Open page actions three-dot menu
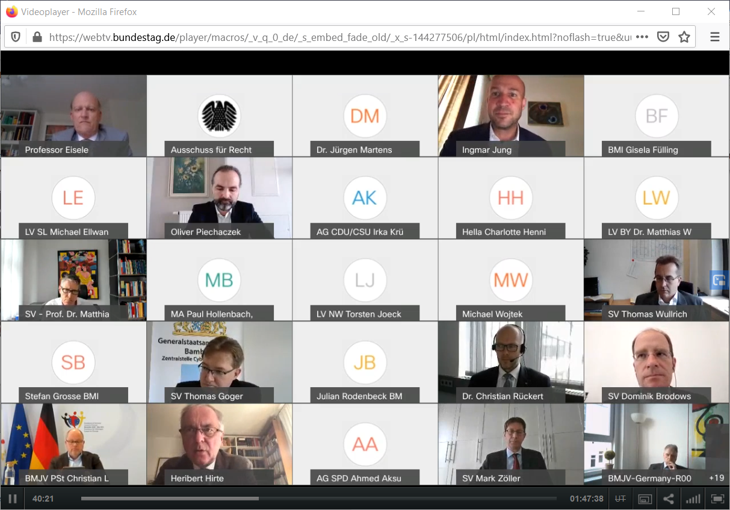Viewport: 730px width, 510px height. 642,37
